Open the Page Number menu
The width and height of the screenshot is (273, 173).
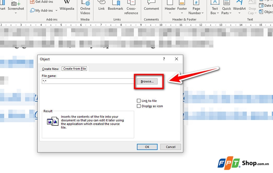pyautogui.click(x=196, y=7)
